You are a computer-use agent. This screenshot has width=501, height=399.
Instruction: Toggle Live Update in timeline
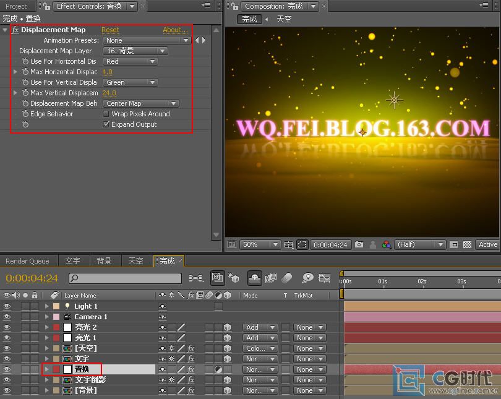pyautogui.click(x=217, y=278)
